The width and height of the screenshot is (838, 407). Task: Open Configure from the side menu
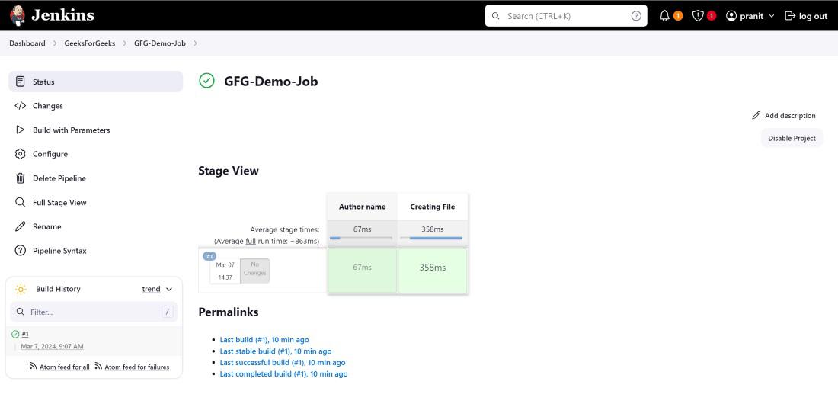coord(96,154)
